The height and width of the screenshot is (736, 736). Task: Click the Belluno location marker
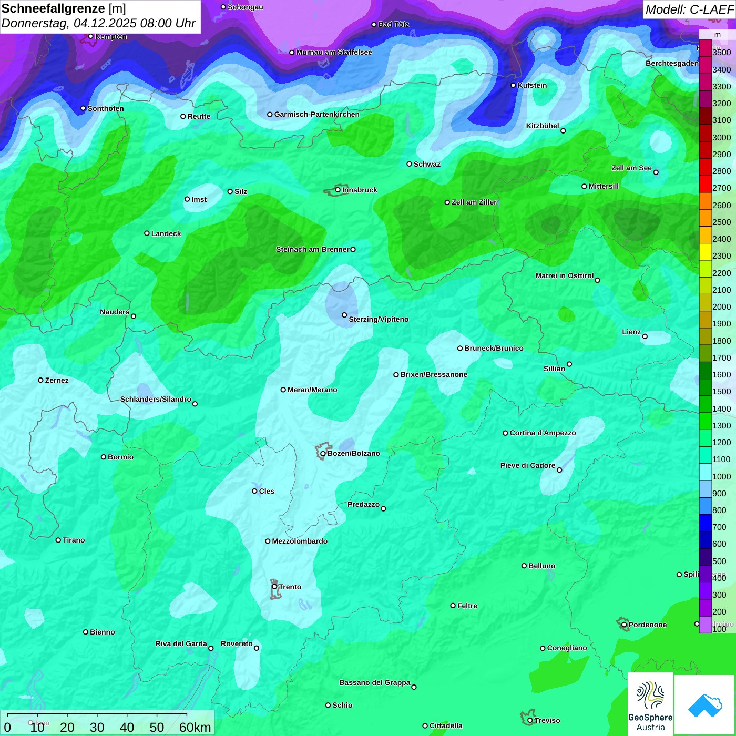pos(524,566)
